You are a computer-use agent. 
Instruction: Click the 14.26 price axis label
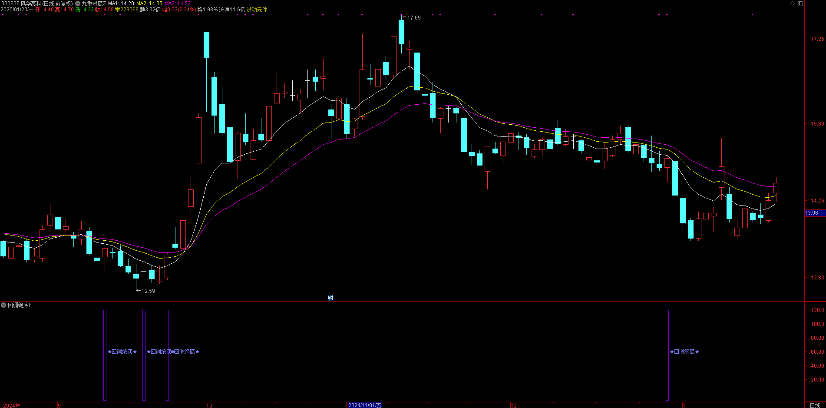point(817,201)
